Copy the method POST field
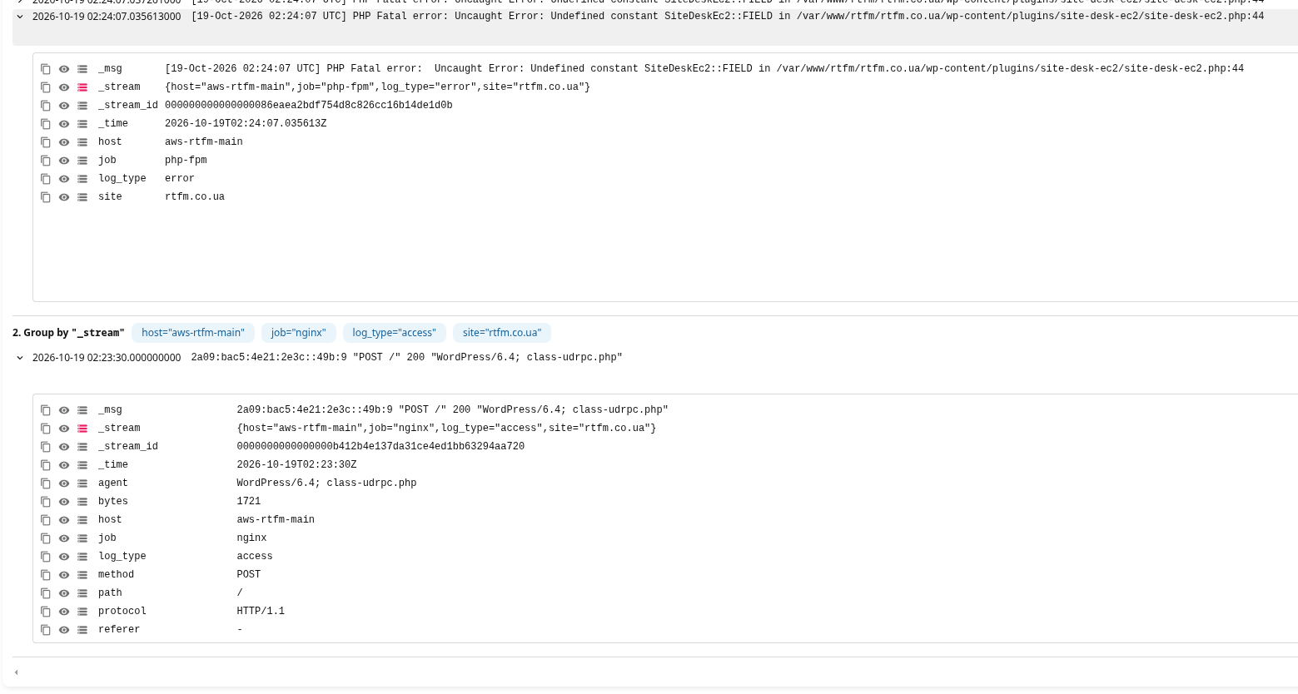 click(46, 575)
